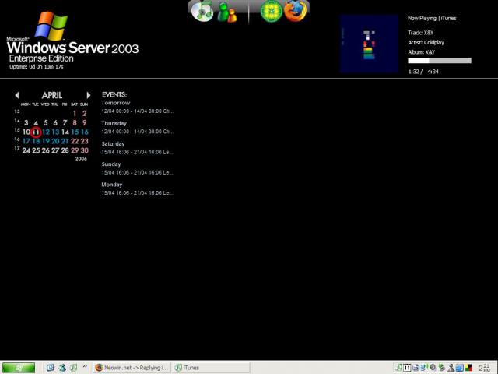Screen dimensions: 498x374
Task: Select the circled date 11 in calendar
Action: 36,132
